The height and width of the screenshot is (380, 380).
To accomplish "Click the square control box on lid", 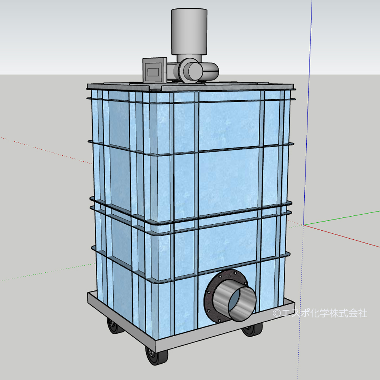I will 155,71.
